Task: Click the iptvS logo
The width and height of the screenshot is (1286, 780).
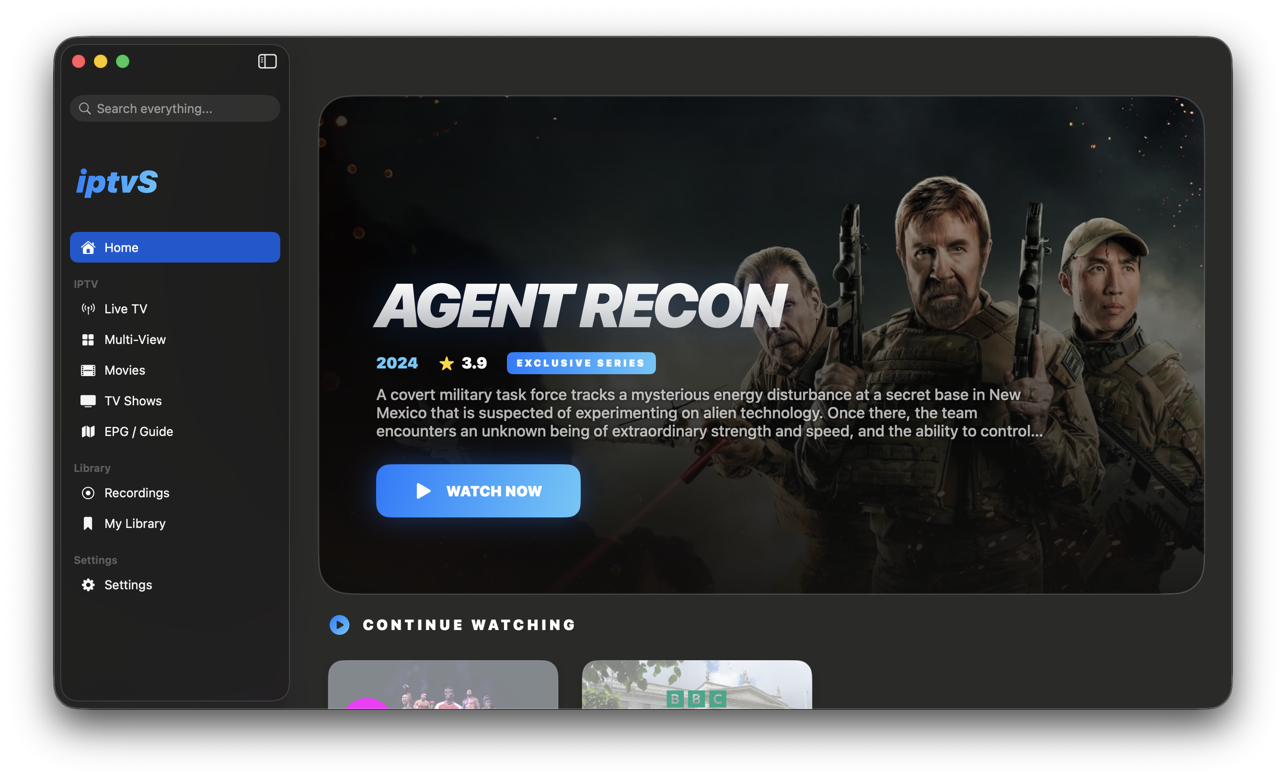Action: coord(117,182)
